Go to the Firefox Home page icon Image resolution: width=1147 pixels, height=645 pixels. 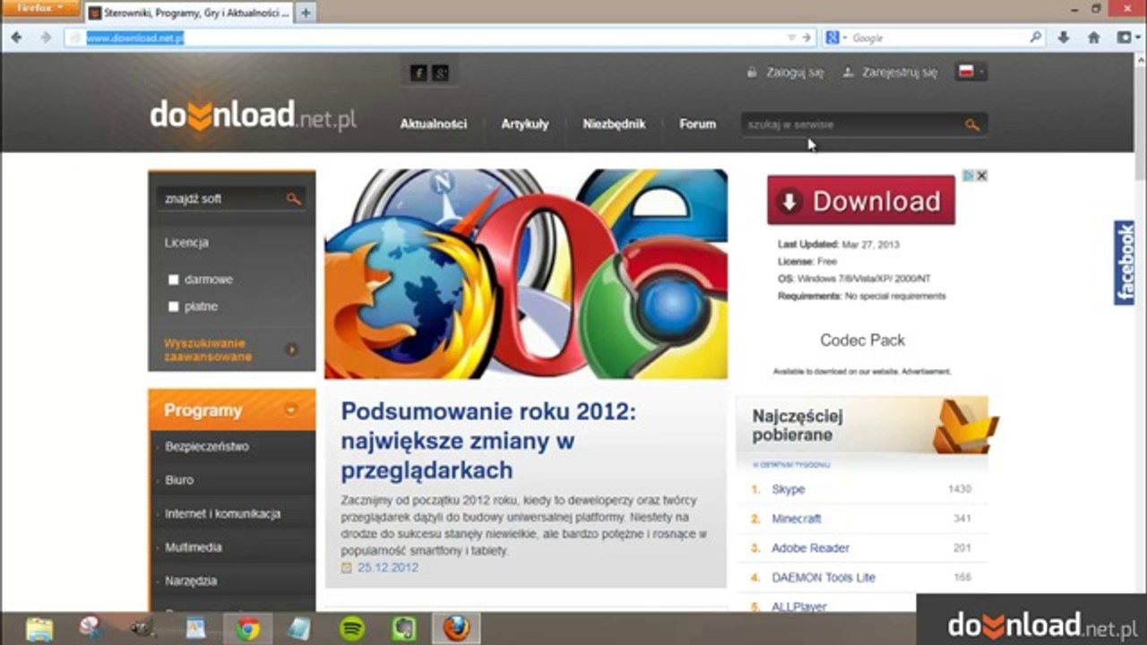(x=1093, y=38)
